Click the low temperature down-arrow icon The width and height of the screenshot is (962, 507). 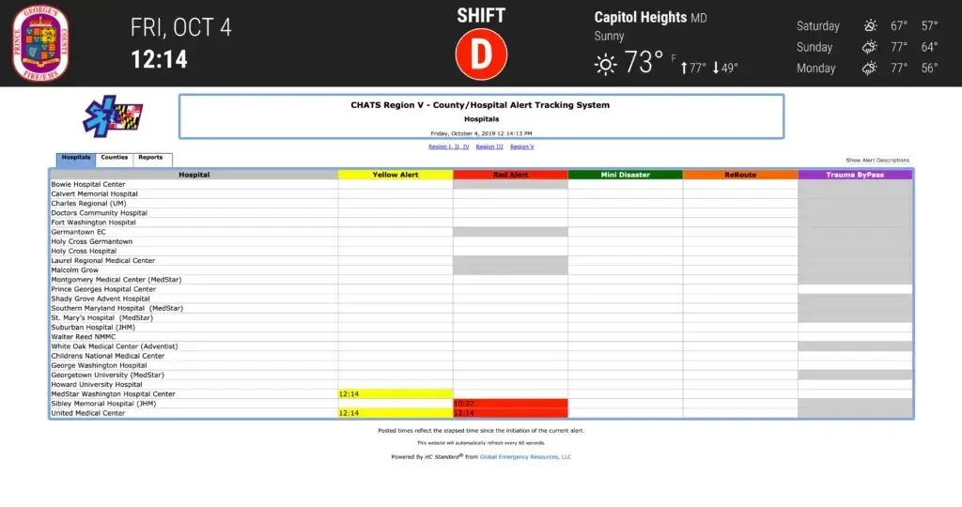point(715,68)
